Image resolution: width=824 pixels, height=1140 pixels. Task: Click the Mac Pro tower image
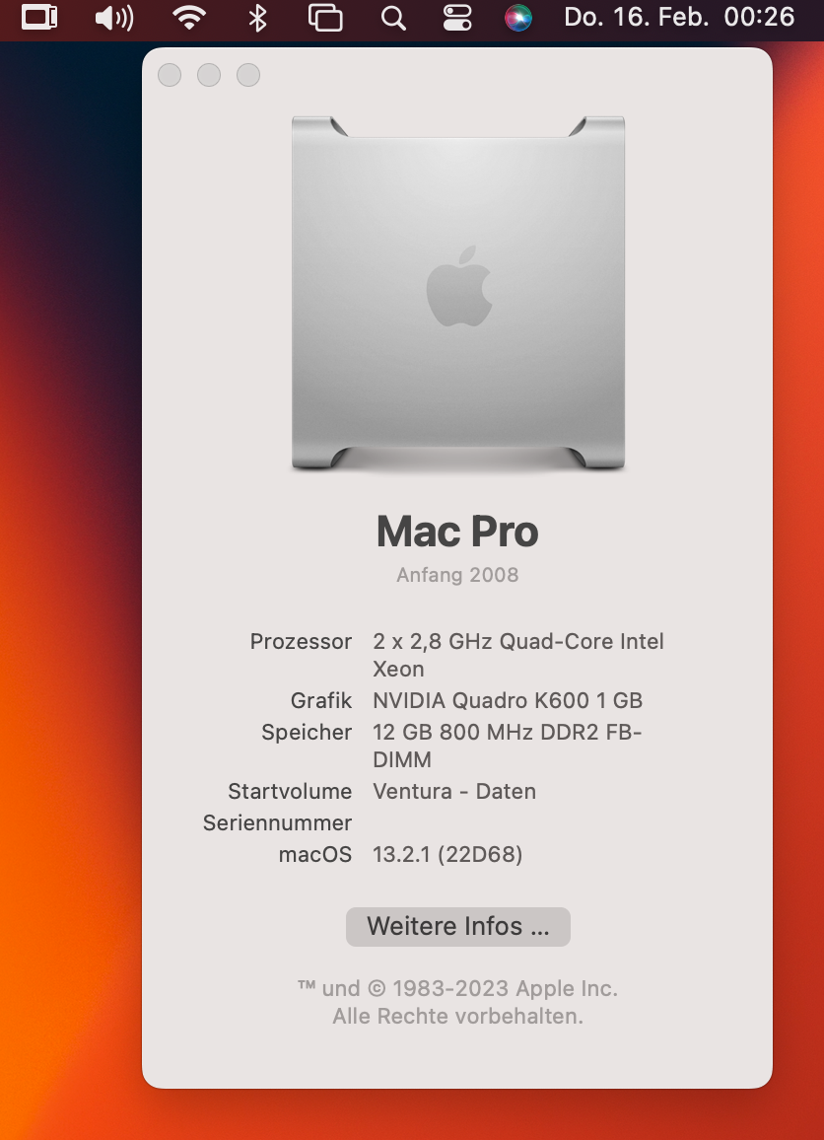[458, 293]
